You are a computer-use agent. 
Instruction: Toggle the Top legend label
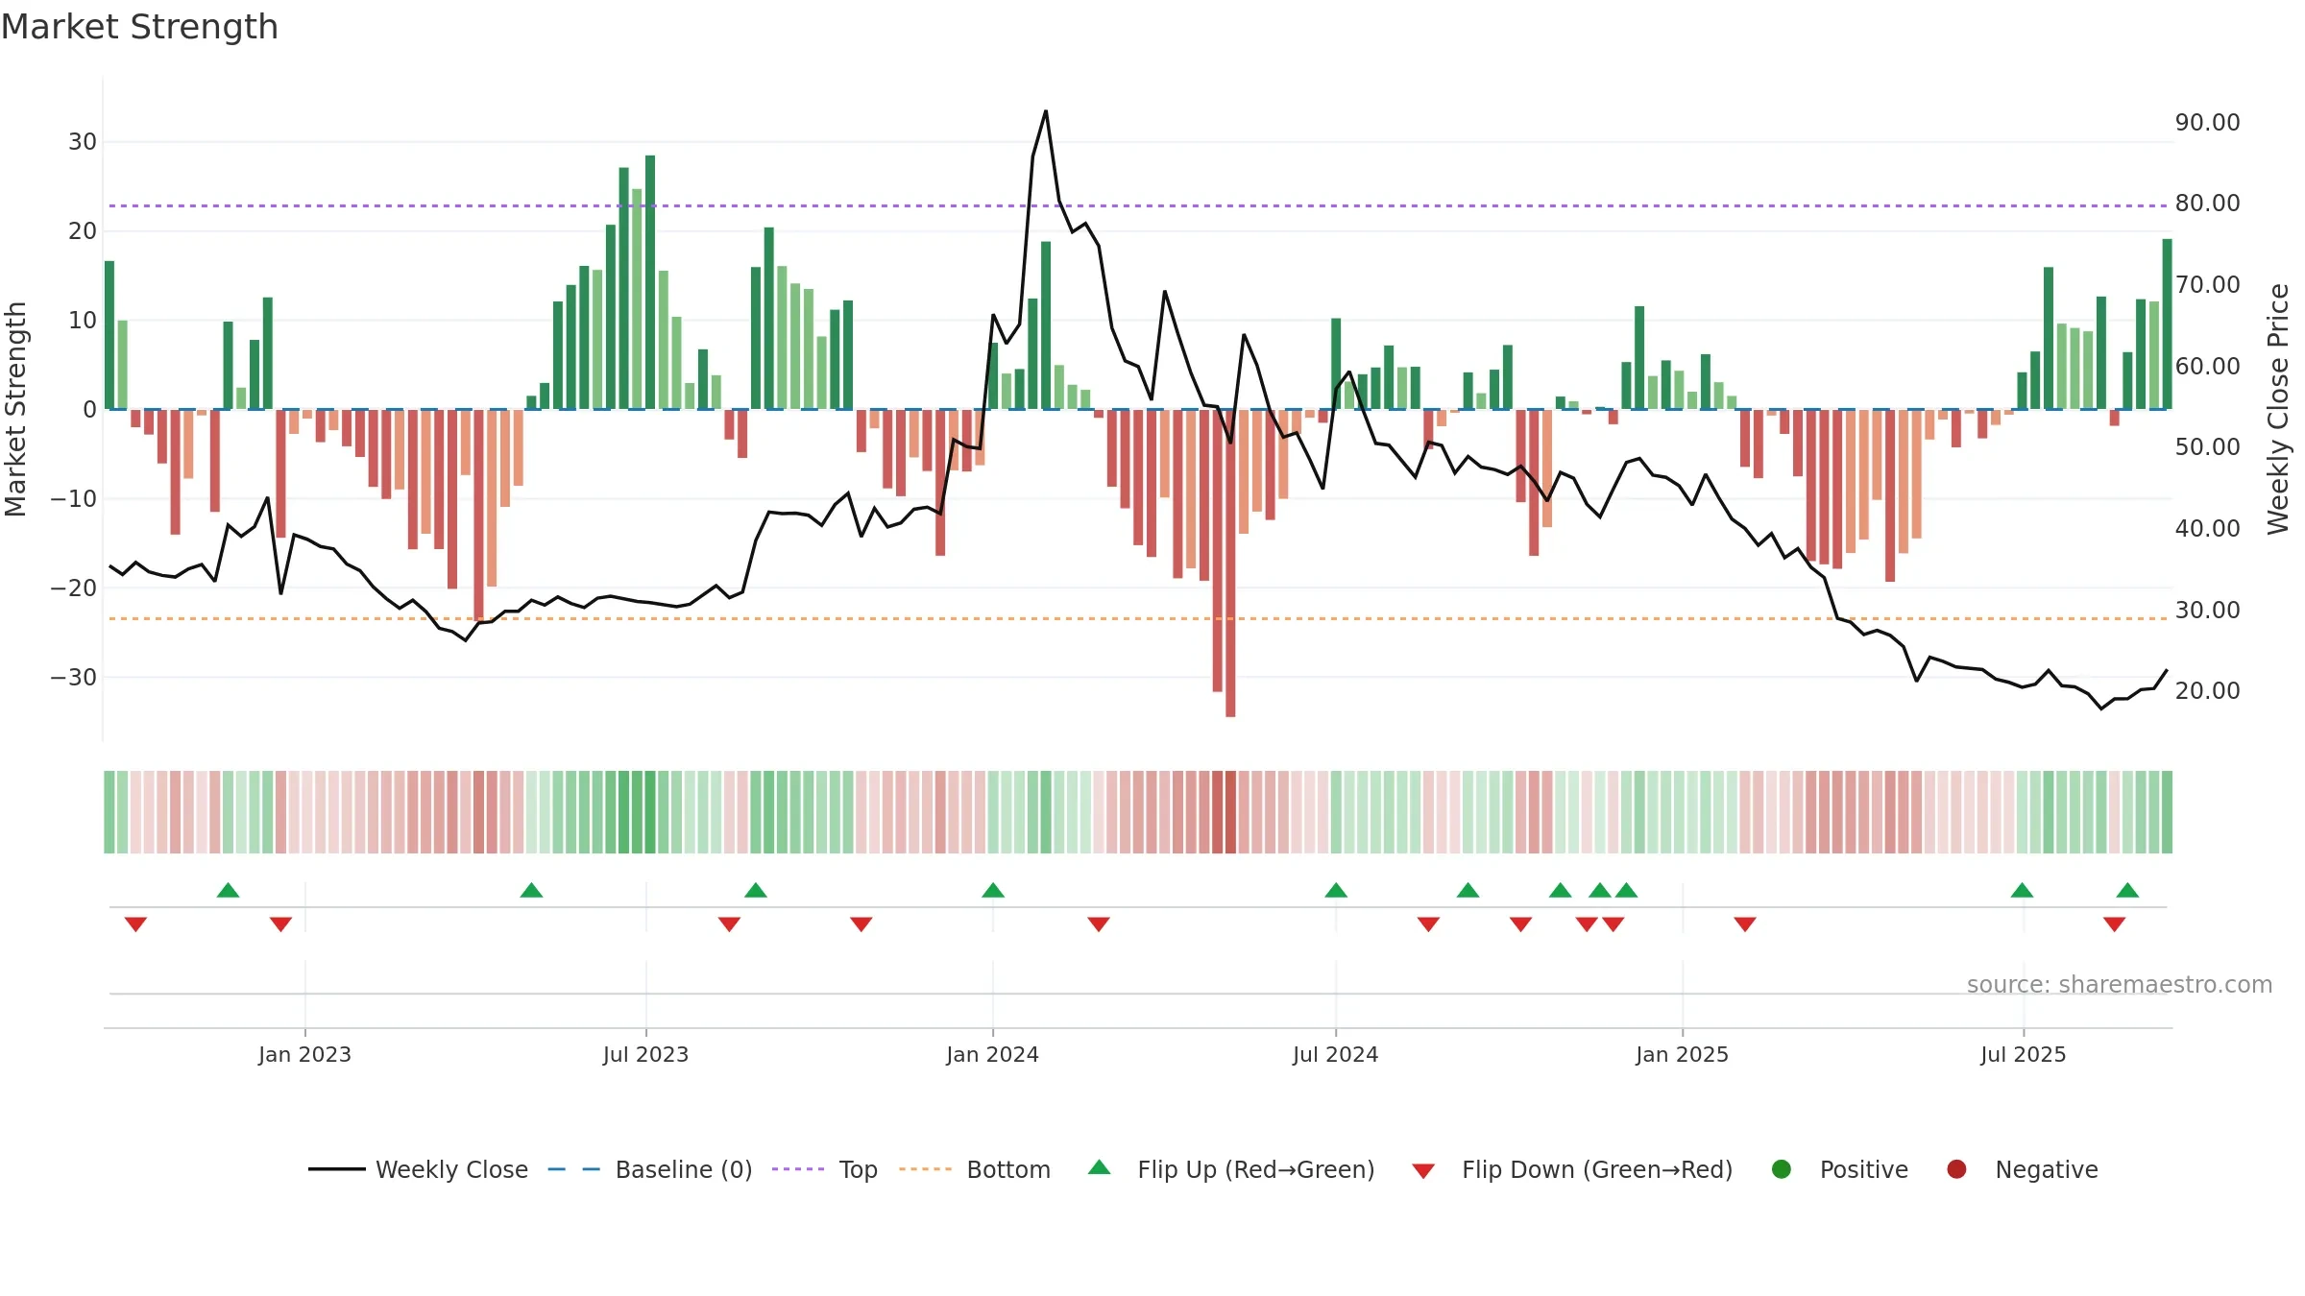tap(858, 1169)
